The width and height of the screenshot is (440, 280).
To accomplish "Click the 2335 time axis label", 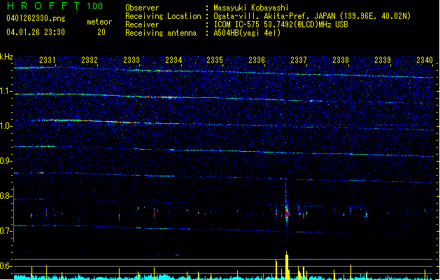I will [215, 60].
